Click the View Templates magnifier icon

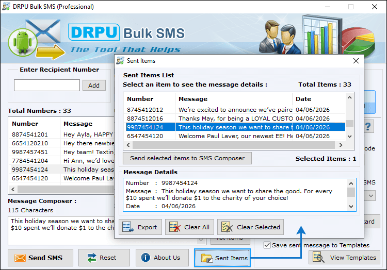(318, 257)
